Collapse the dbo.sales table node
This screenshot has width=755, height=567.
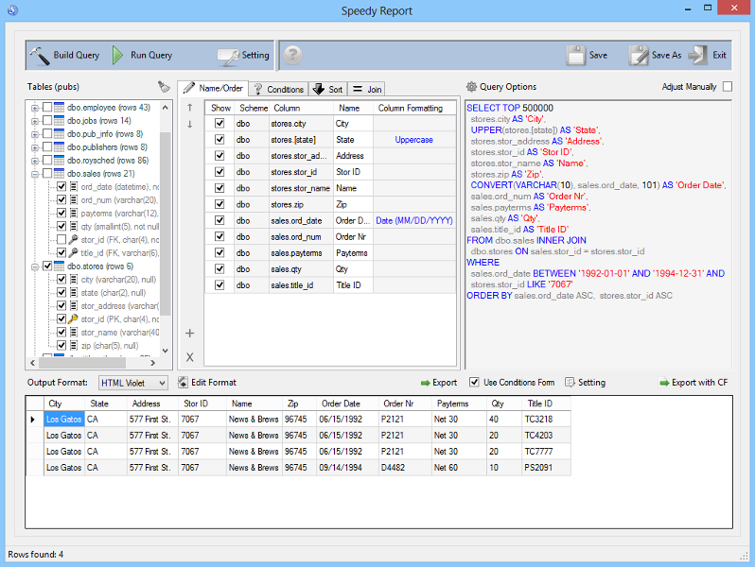[35, 174]
